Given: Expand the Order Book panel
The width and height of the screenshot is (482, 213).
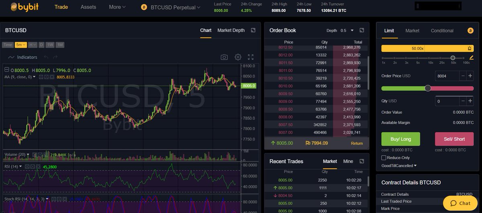Looking at the screenshot, I should 361,31.
